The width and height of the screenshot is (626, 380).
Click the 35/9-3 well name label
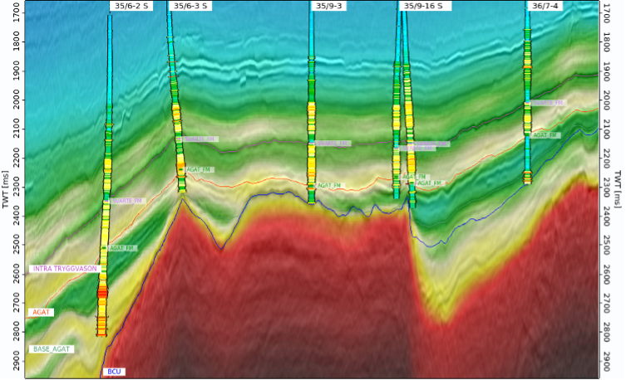coord(328,6)
